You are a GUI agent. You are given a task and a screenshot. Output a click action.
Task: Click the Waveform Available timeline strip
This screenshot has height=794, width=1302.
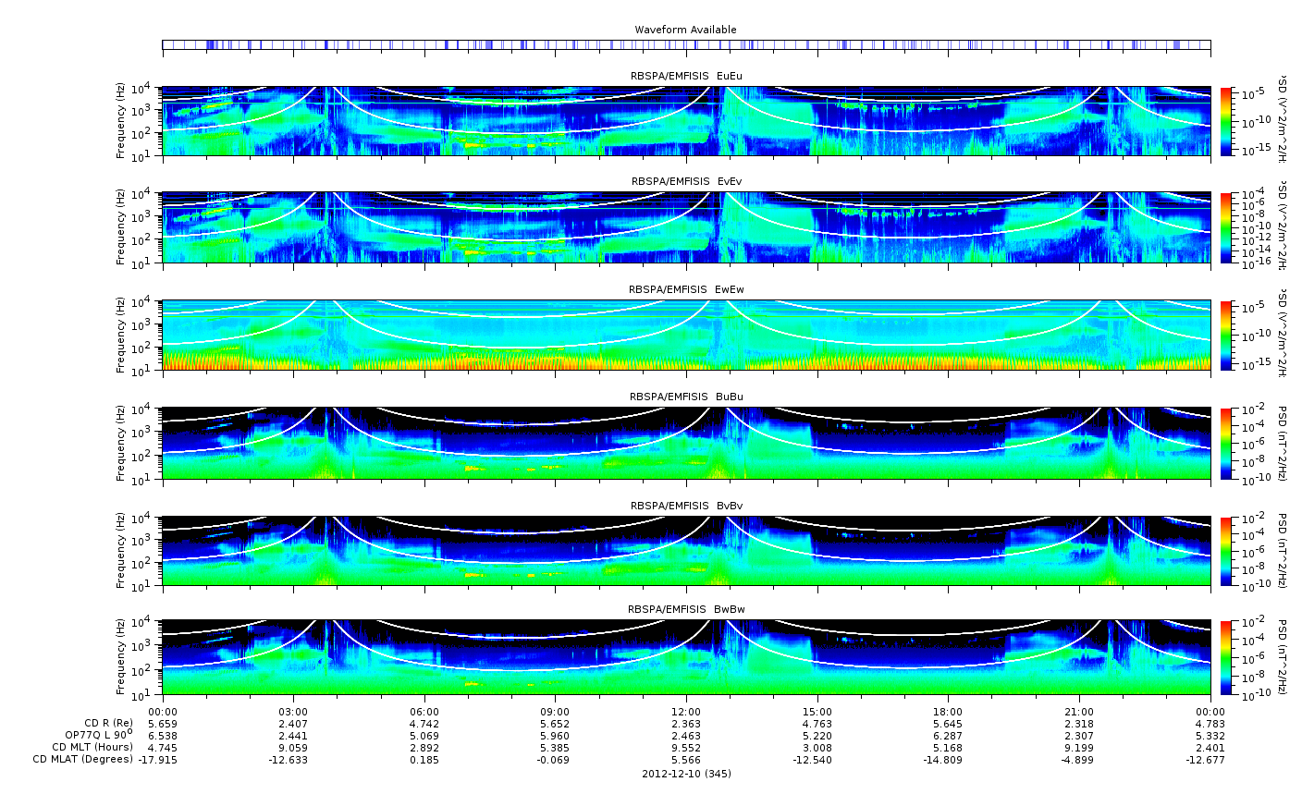coord(686,44)
